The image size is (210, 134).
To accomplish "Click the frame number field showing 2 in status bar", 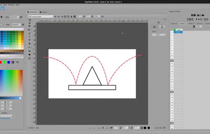I will click(x=116, y=128).
